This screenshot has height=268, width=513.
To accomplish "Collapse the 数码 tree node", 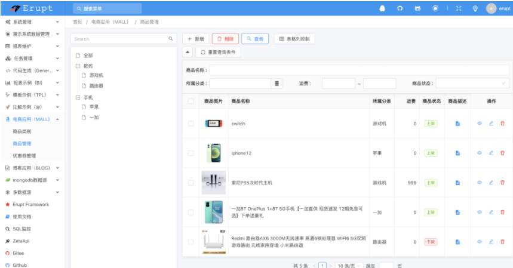I will (x=78, y=66).
